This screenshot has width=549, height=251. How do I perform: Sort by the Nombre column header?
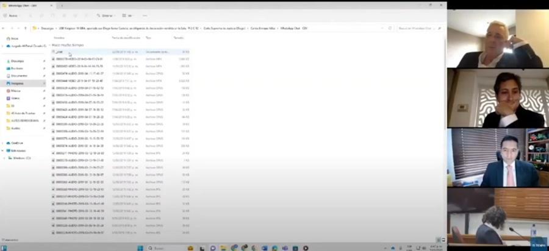tap(60, 38)
